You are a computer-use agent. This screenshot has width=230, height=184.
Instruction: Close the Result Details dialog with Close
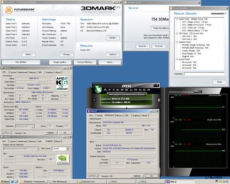220,82
